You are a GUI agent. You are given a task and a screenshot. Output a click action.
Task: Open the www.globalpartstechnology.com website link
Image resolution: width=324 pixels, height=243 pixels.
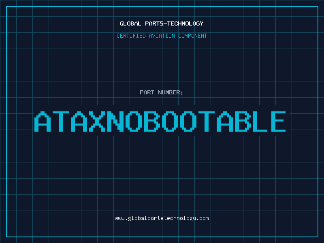162,218
